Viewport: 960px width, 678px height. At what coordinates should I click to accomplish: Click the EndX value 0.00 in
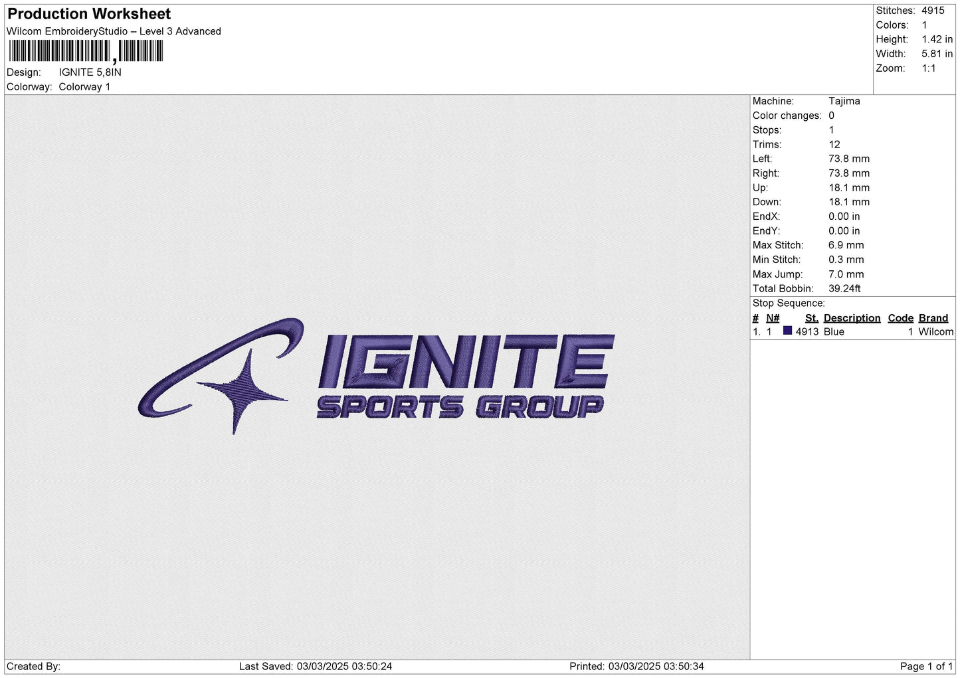[844, 216]
